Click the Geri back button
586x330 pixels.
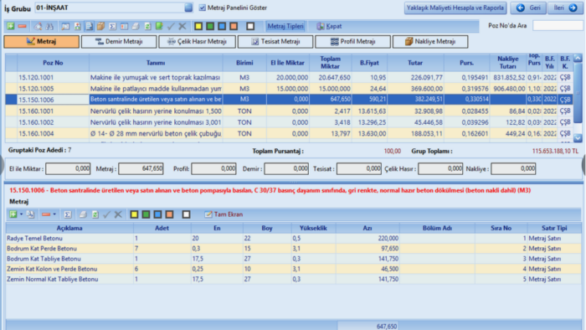(x=528, y=8)
